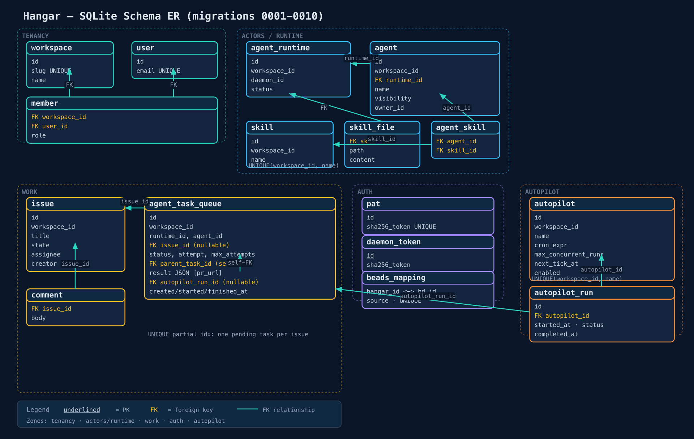Click the WORK zone label

[30, 192]
